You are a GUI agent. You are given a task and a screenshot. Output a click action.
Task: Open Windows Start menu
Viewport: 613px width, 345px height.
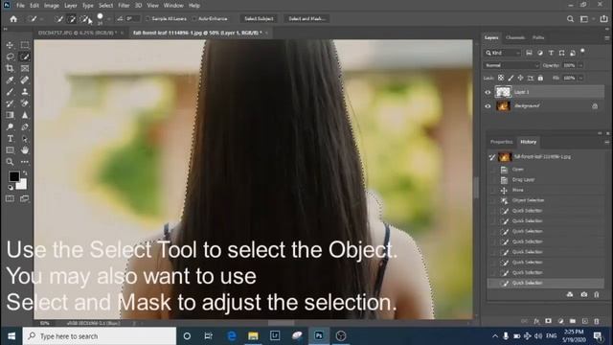(x=11, y=336)
